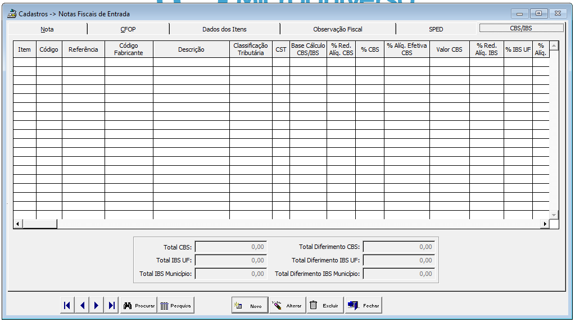Close the form with Fechar
This screenshot has height=322, width=575.
363,306
